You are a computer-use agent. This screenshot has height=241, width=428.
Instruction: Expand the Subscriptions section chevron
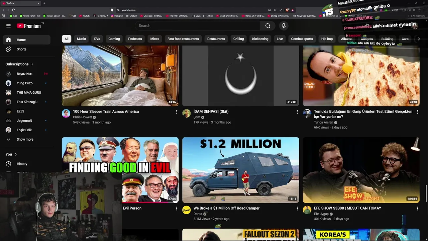[x=32, y=64]
